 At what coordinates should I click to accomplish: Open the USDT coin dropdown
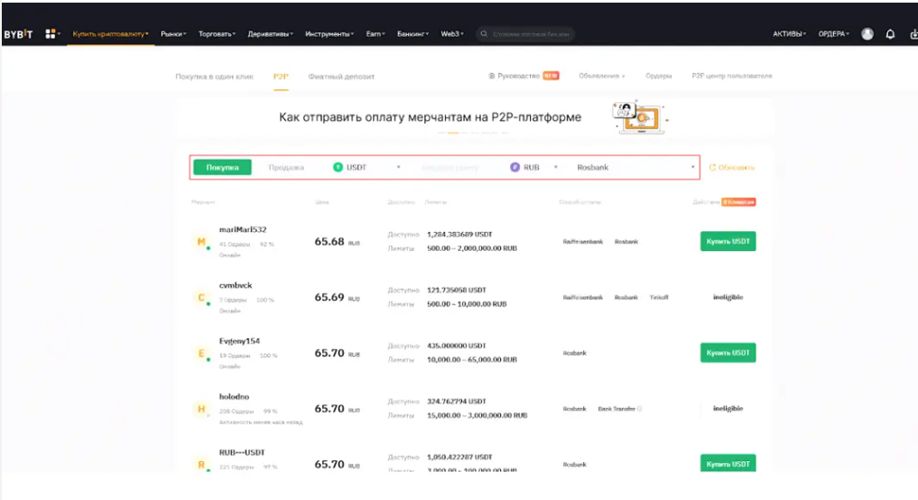coord(367,168)
